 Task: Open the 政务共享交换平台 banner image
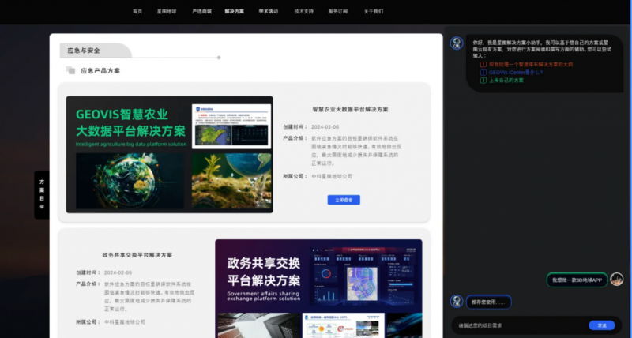pos(318,288)
